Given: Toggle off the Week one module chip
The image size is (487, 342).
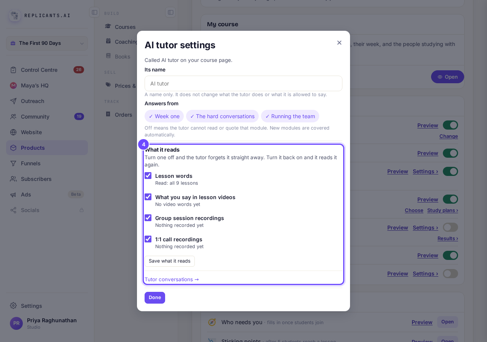Looking at the screenshot, I should pos(164,116).
